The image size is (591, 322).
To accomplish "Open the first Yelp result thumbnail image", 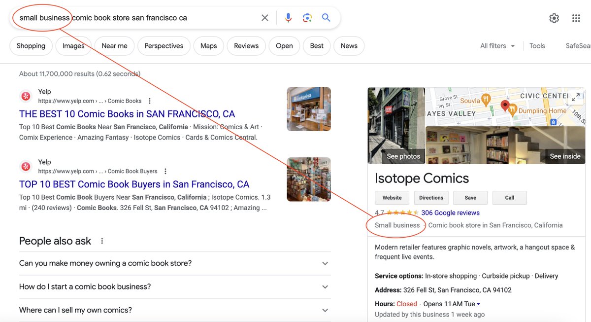I will (x=309, y=109).
